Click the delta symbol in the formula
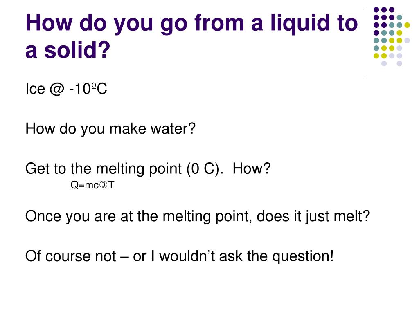The width and height of the screenshot is (419, 314). (x=103, y=185)
